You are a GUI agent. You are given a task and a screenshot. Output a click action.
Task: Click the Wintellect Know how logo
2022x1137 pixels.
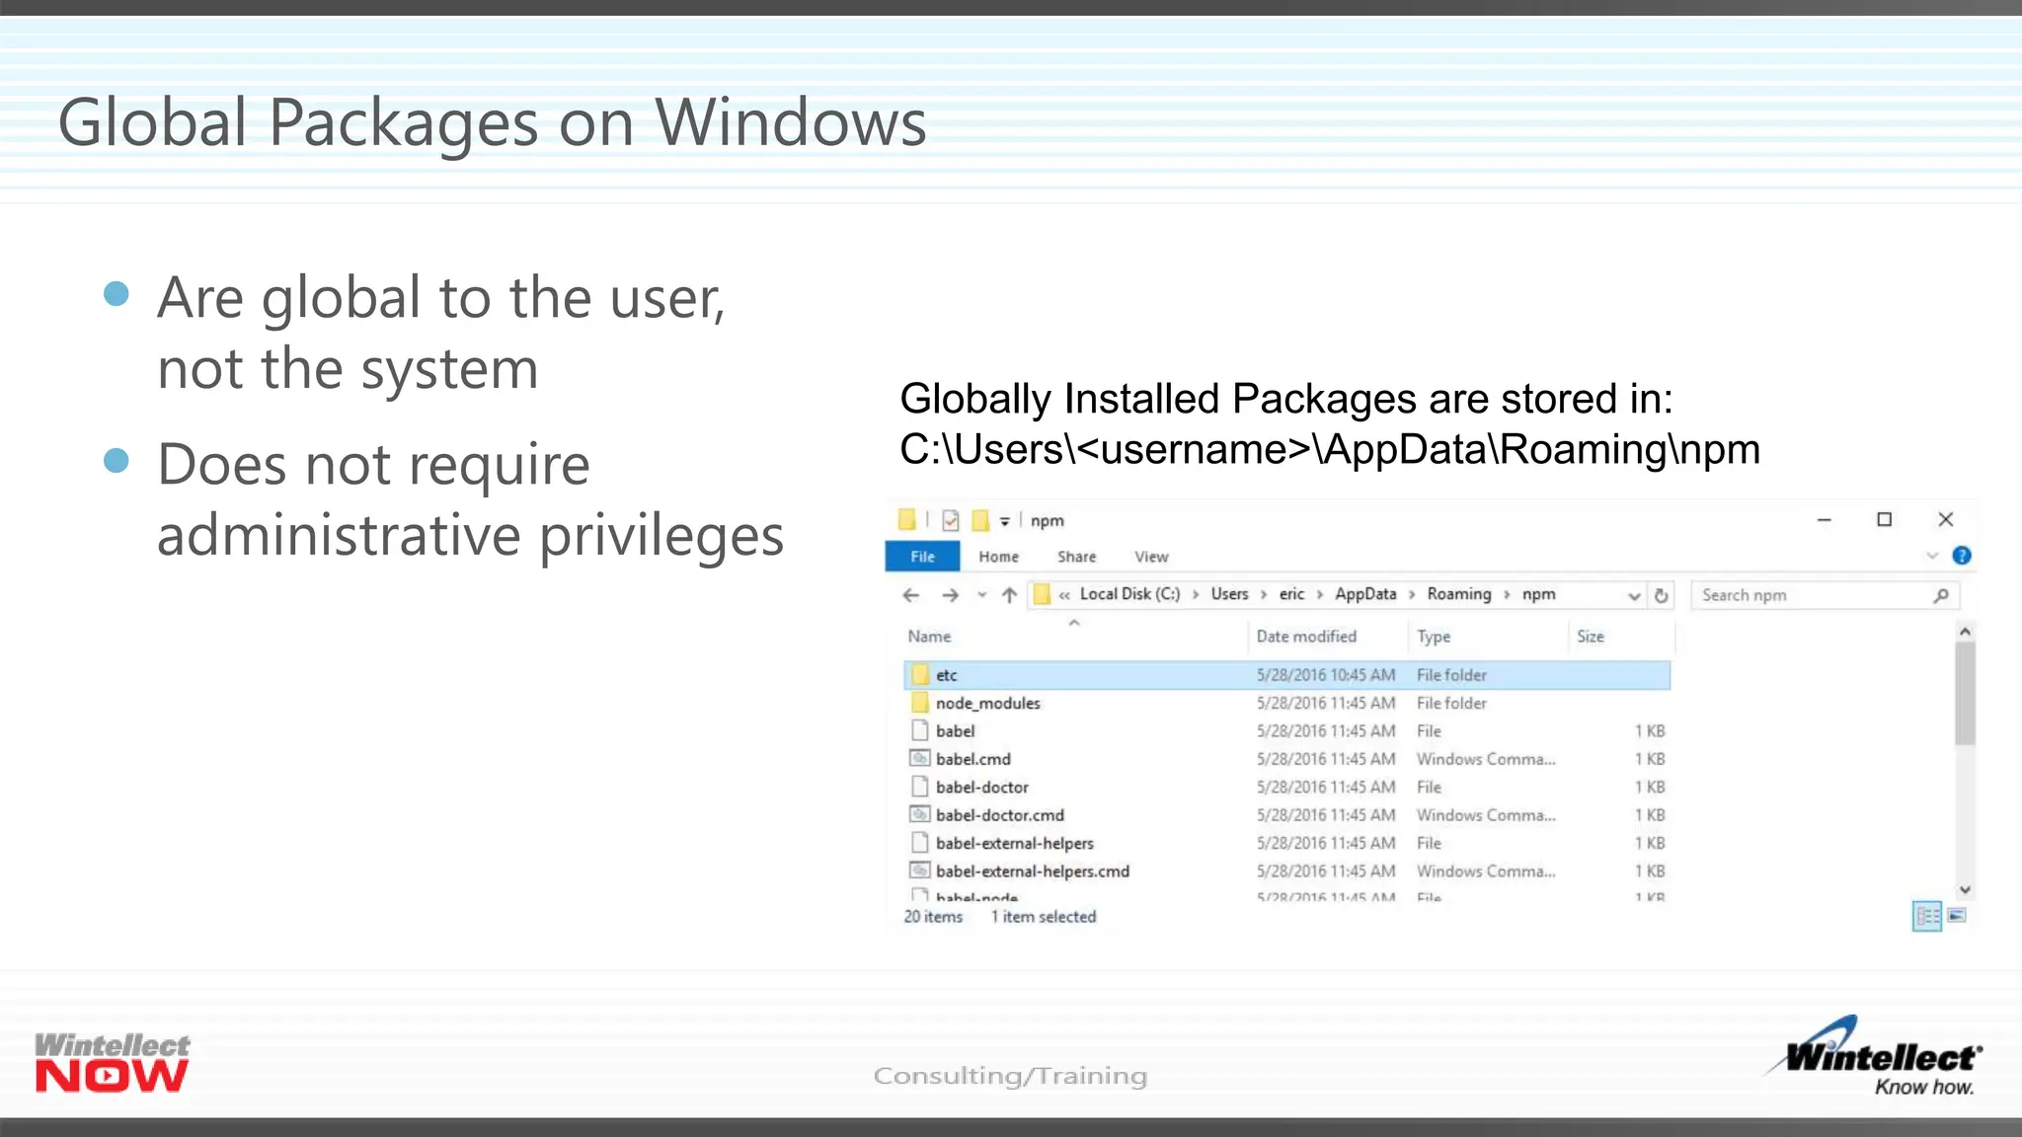(x=1875, y=1056)
